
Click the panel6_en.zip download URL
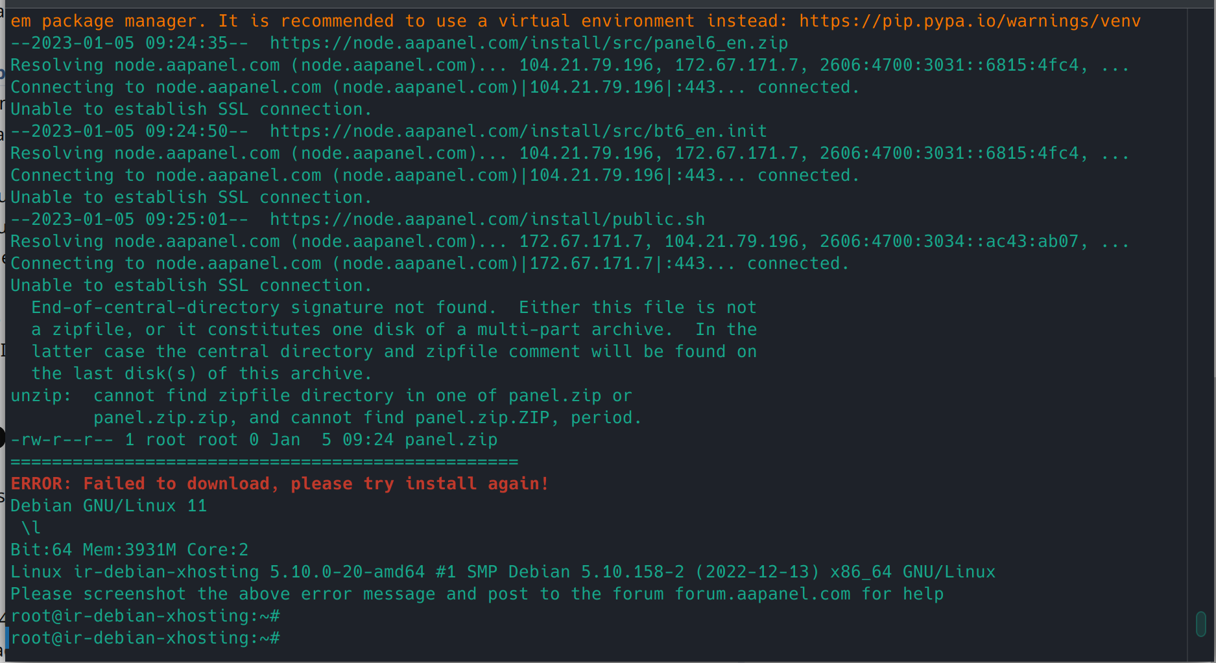(529, 43)
